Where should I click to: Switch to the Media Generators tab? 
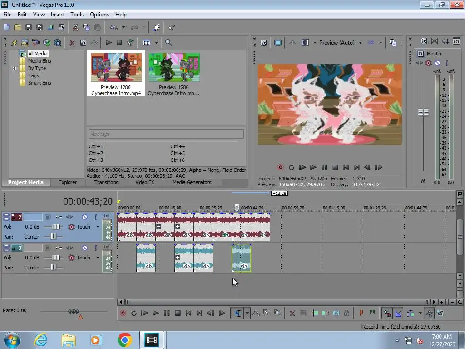[192, 182]
